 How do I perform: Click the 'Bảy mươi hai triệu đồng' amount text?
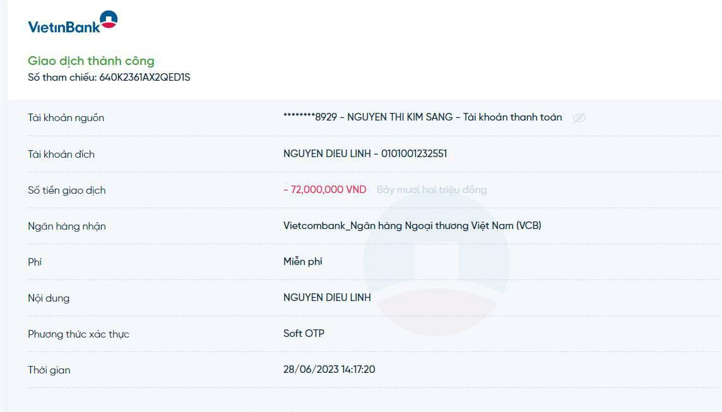(x=432, y=189)
